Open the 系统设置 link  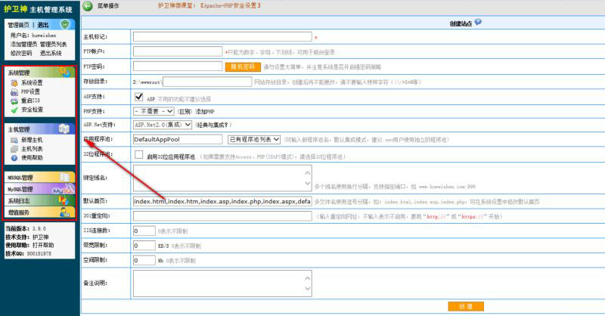32,83
